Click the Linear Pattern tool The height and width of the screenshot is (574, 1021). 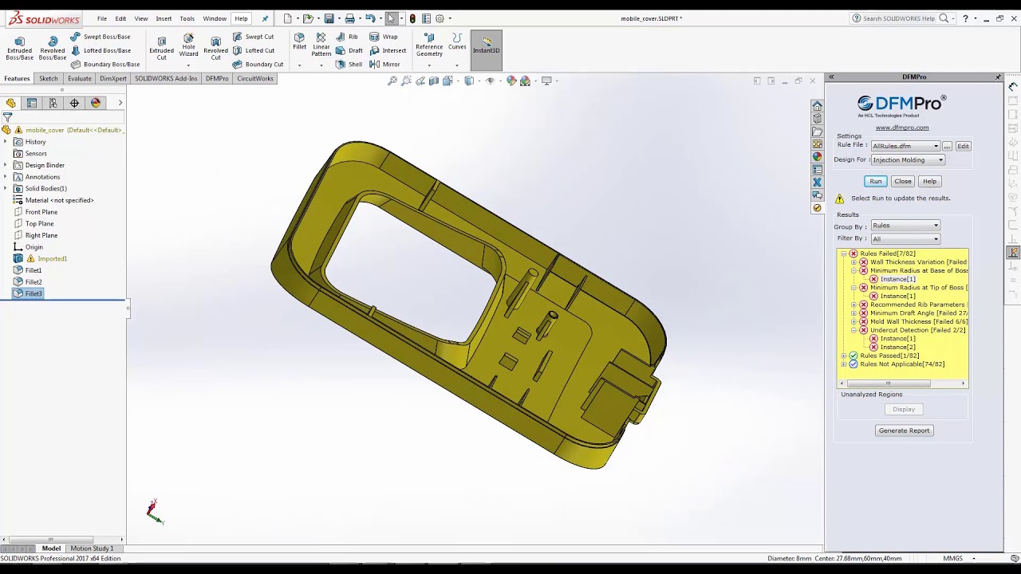[x=321, y=45]
